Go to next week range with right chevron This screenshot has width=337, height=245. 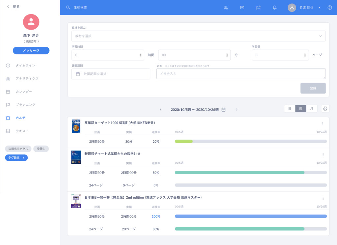click(236, 110)
